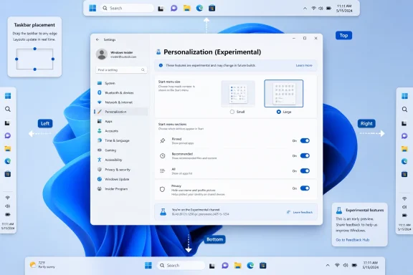The image size is (413, 275).
Task: Open Microsoft Store from top taskbar
Action: click(x=212, y=8)
